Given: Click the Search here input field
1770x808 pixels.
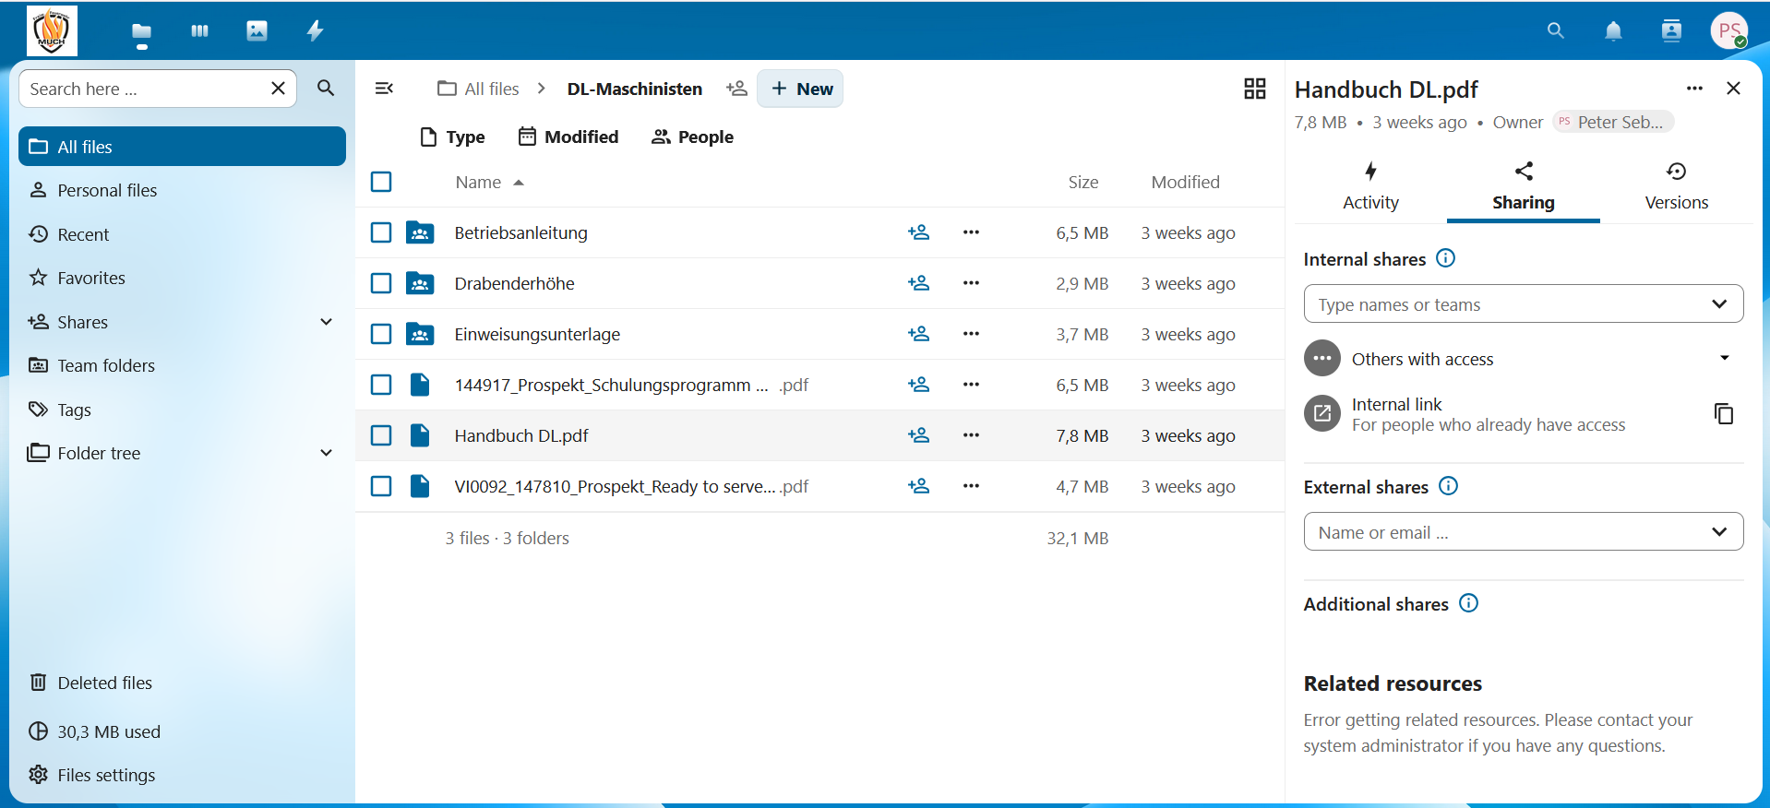Looking at the screenshot, I should click(143, 89).
